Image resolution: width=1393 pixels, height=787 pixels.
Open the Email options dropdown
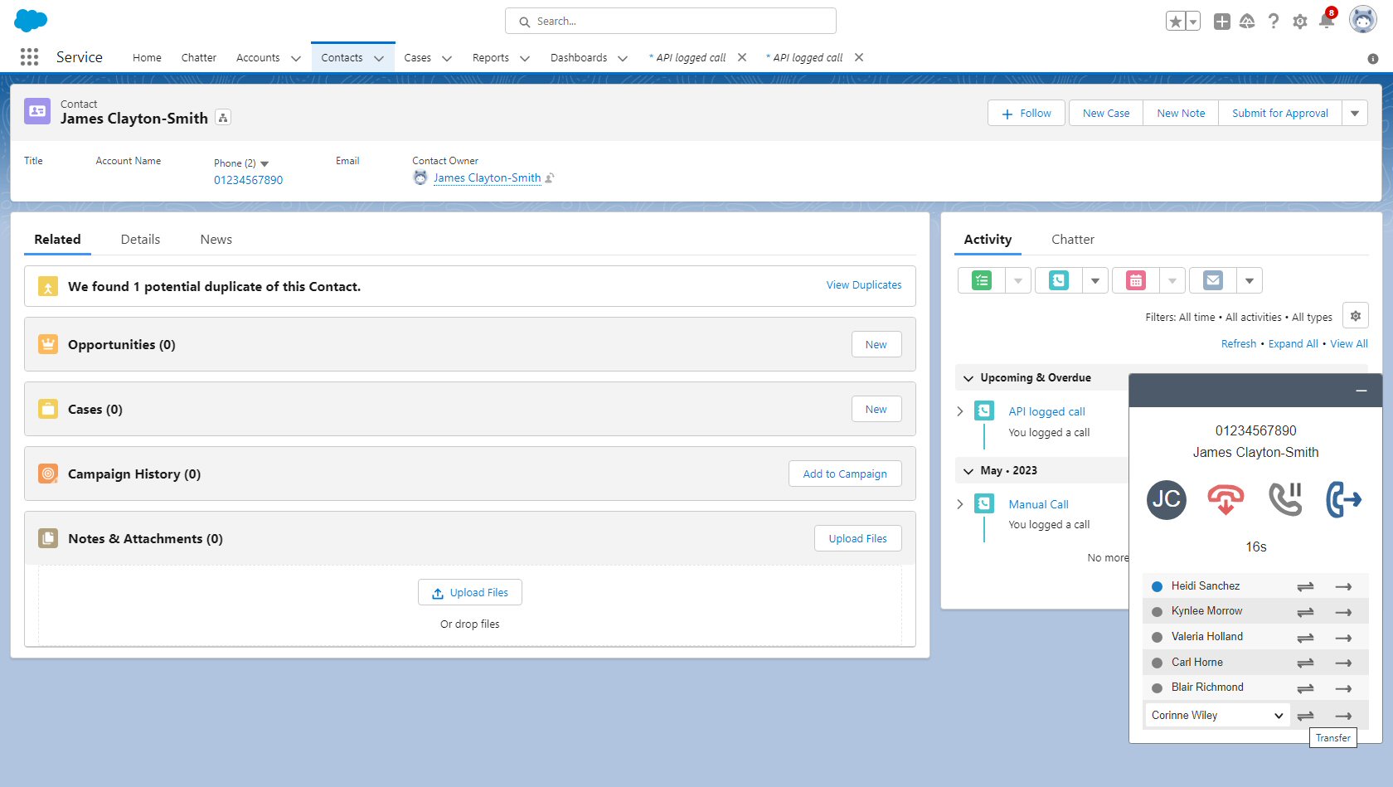[1249, 280]
